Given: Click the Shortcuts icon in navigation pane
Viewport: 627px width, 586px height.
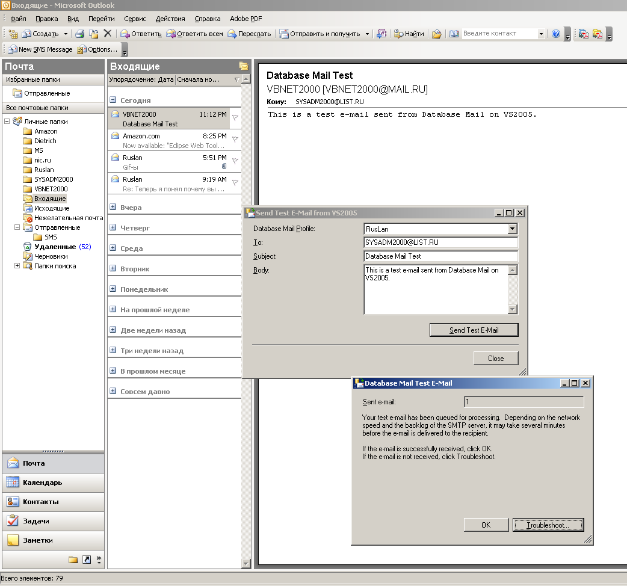Looking at the screenshot, I should click(87, 560).
